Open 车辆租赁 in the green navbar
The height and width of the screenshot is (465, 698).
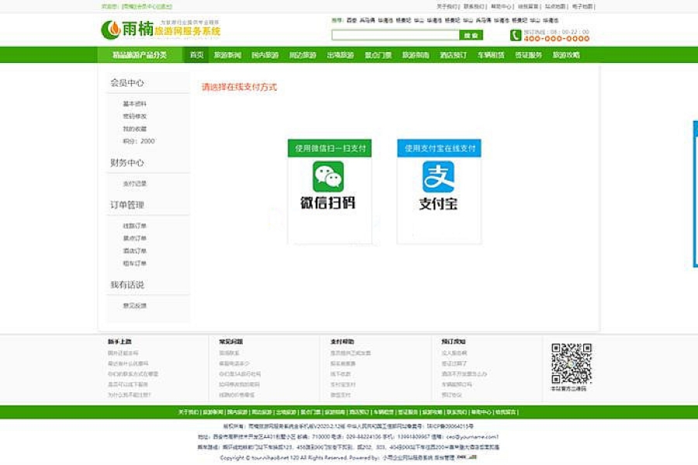(x=491, y=55)
